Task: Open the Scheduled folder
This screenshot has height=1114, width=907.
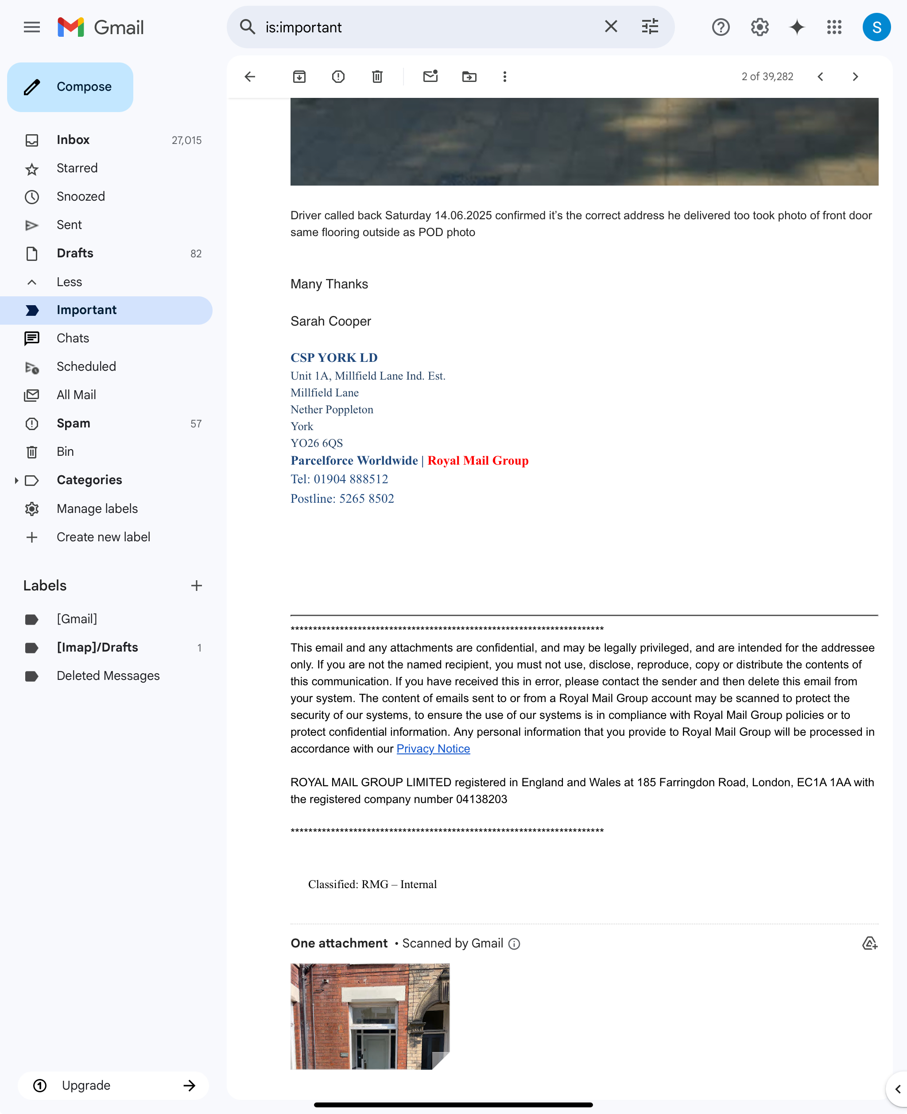Action: (x=106, y=367)
